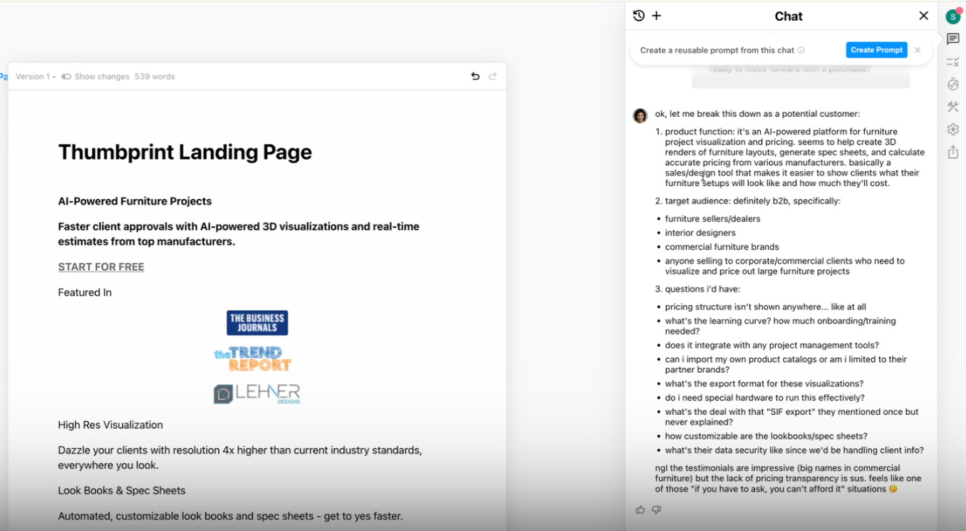The image size is (966, 531).
Task: Click 'do i need special hardware' bullet
Action: (x=764, y=398)
